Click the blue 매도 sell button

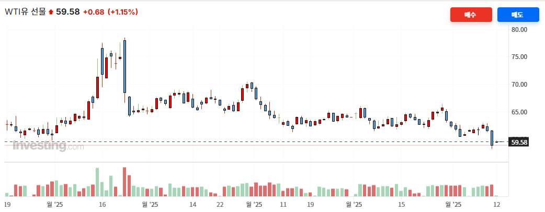pos(518,15)
